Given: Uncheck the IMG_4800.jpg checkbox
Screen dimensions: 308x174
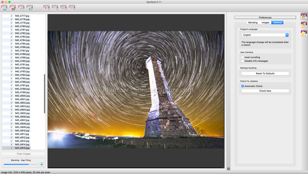Looking at the screenshot, I should (x=12, y=96).
